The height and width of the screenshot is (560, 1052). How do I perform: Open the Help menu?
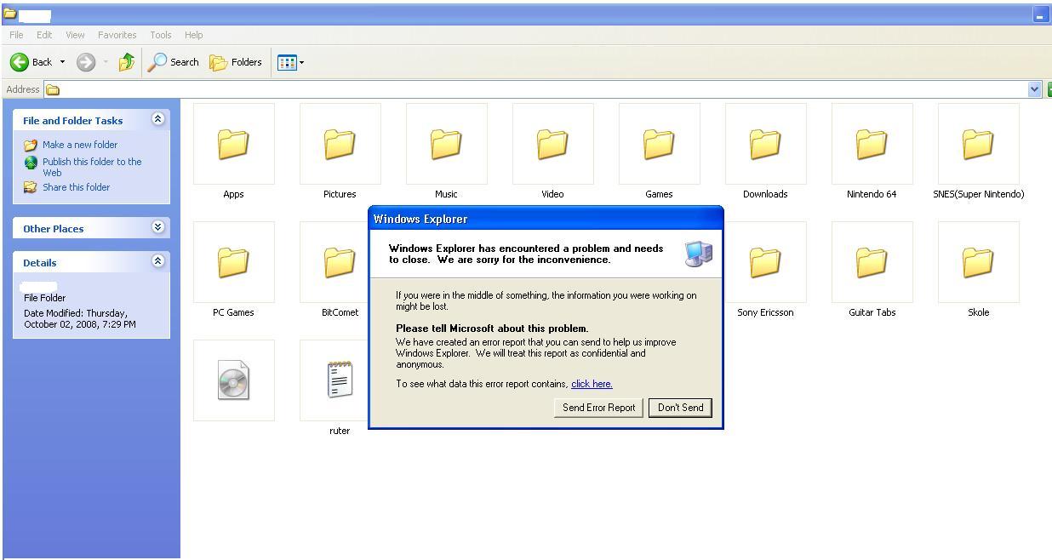[x=193, y=35]
